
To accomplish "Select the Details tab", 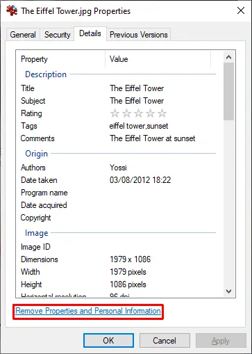I will 90,33.
